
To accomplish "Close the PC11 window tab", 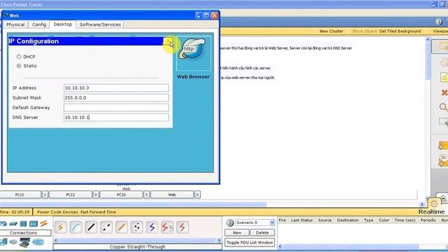I will point(45,195).
